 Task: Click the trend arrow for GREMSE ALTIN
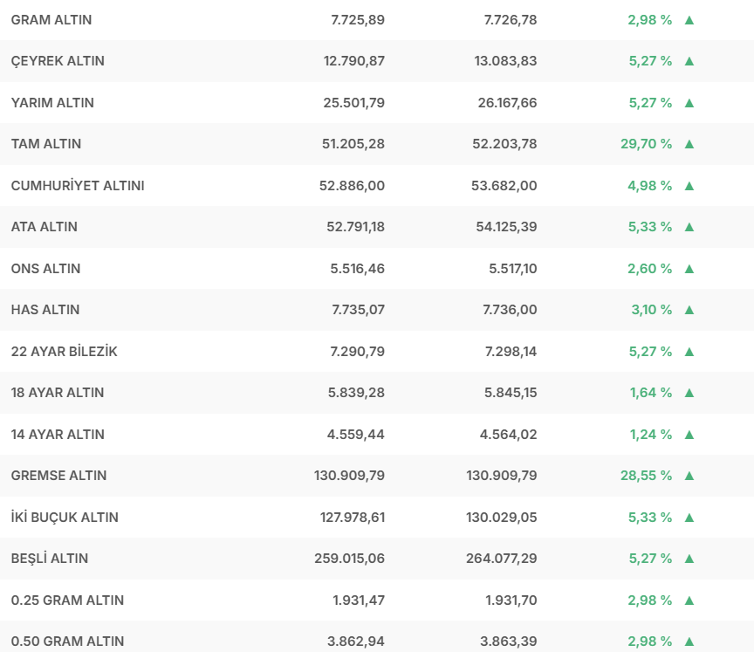click(x=689, y=476)
